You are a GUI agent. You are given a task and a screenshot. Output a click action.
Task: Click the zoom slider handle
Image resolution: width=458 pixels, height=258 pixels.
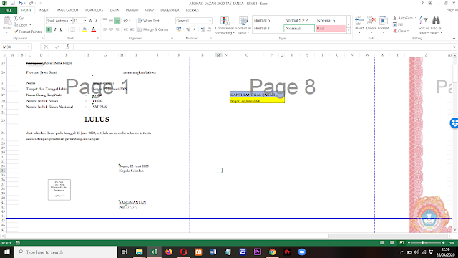tap(423, 243)
